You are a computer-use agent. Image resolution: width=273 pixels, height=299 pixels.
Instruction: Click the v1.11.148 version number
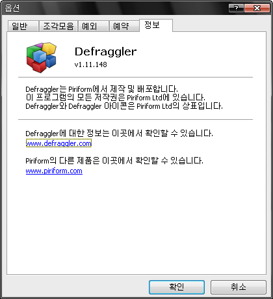point(90,64)
